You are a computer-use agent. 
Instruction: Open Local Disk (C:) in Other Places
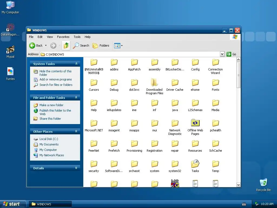pyautogui.click(x=49, y=139)
